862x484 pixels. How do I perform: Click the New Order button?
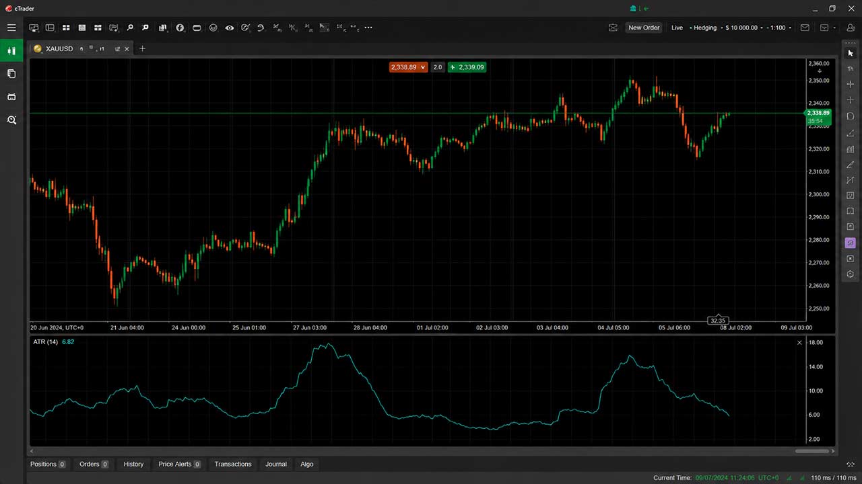pyautogui.click(x=644, y=28)
